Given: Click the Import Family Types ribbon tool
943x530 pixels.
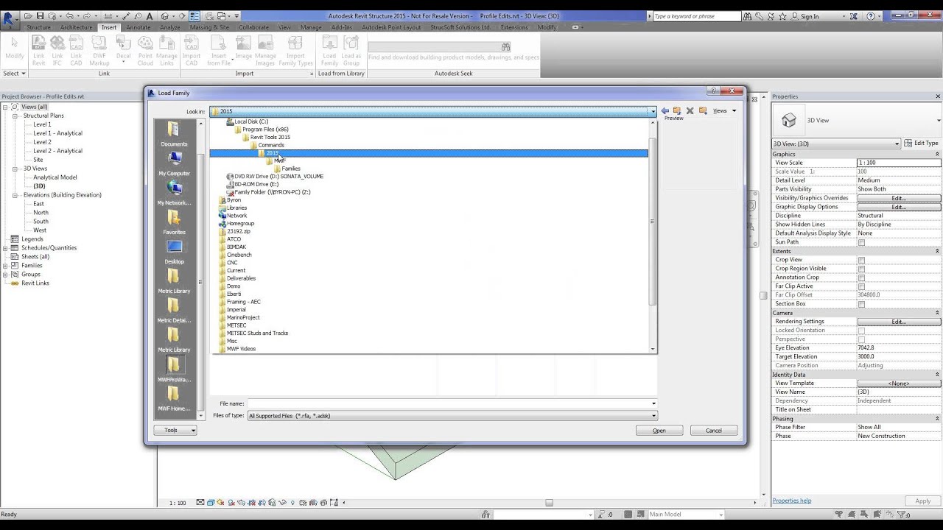Looking at the screenshot, I should (295, 50).
